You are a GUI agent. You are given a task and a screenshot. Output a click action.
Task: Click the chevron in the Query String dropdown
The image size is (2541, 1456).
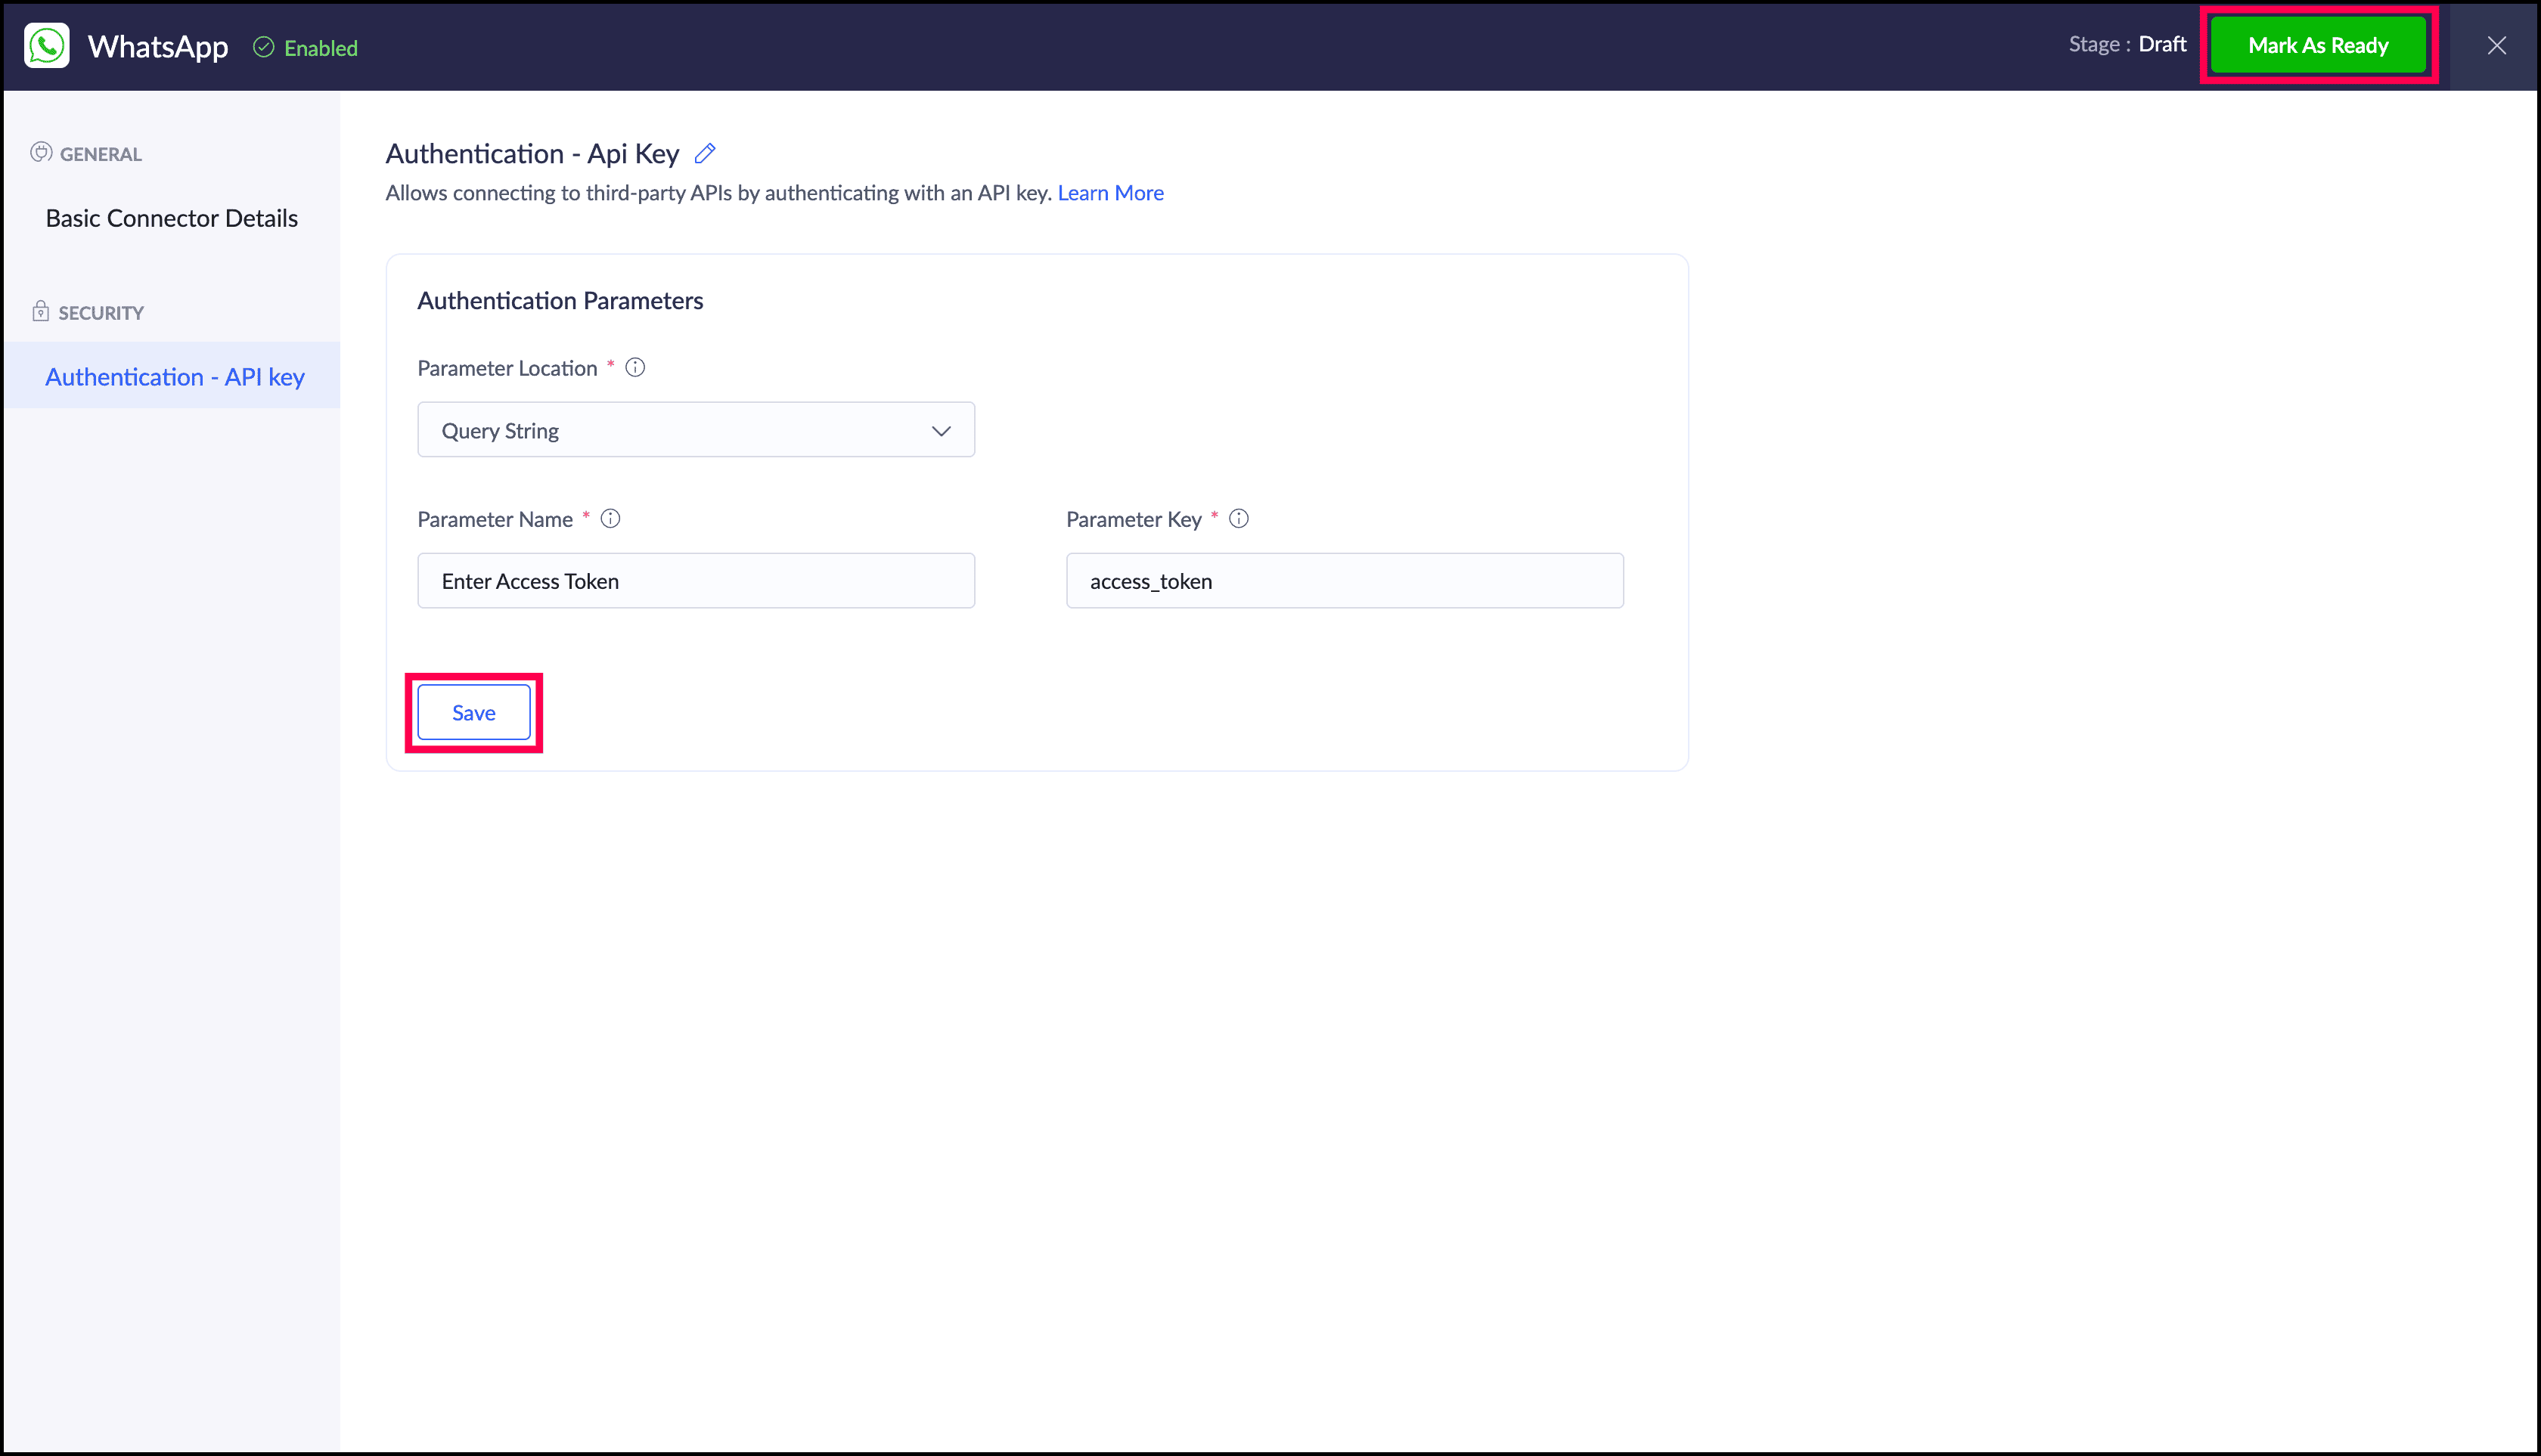click(x=940, y=431)
